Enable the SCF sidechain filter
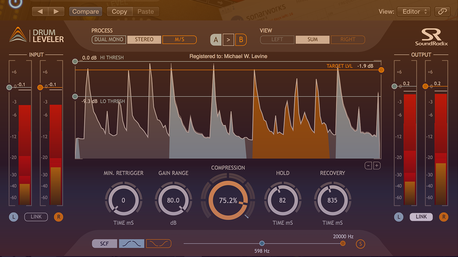Image resolution: width=458 pixels, height=257 pixels. (104, 243)
